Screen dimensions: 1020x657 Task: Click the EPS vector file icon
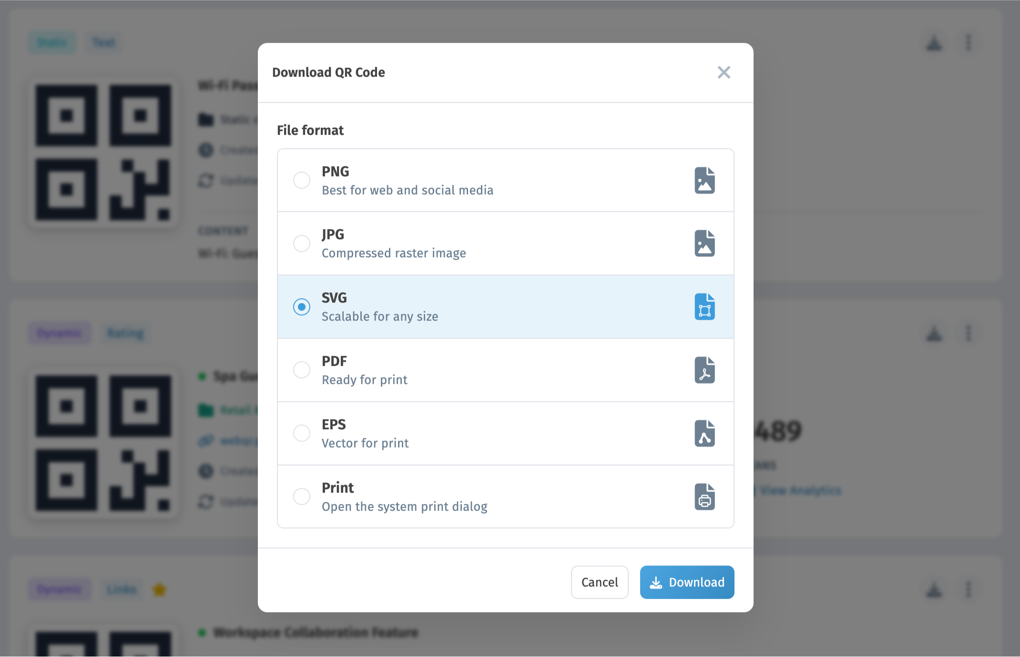[x=704, y=434]
